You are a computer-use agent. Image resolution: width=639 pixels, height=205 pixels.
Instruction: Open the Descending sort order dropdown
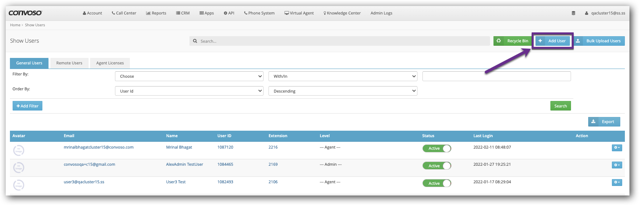click(343, 91)
